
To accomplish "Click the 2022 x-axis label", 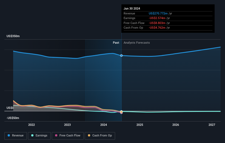I will tap(32, 125).
